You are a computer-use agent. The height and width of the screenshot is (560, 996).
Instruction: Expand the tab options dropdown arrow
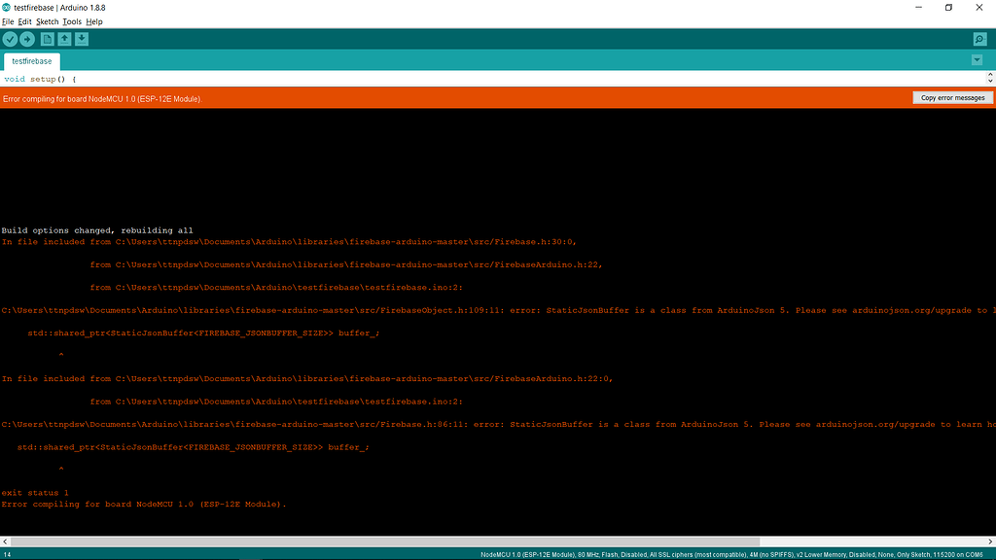(977, 60)
